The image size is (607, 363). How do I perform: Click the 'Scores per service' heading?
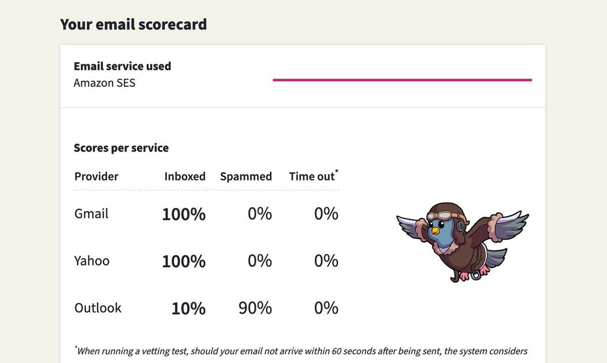(x=121, y=148)
